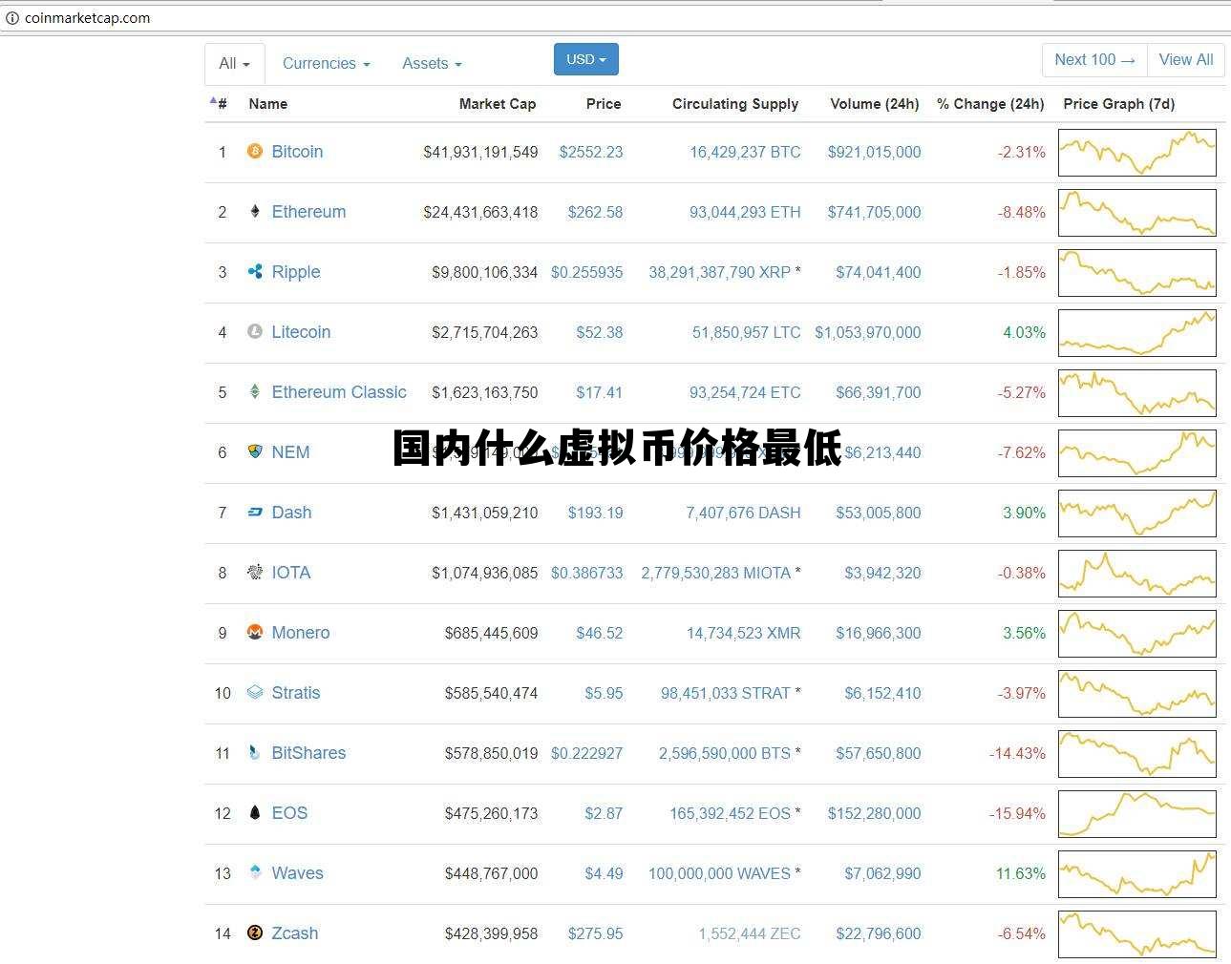This screenshot has height=964, width=1231.
Task: Click the rank sort arrow icon beside #
Action: 212,100
